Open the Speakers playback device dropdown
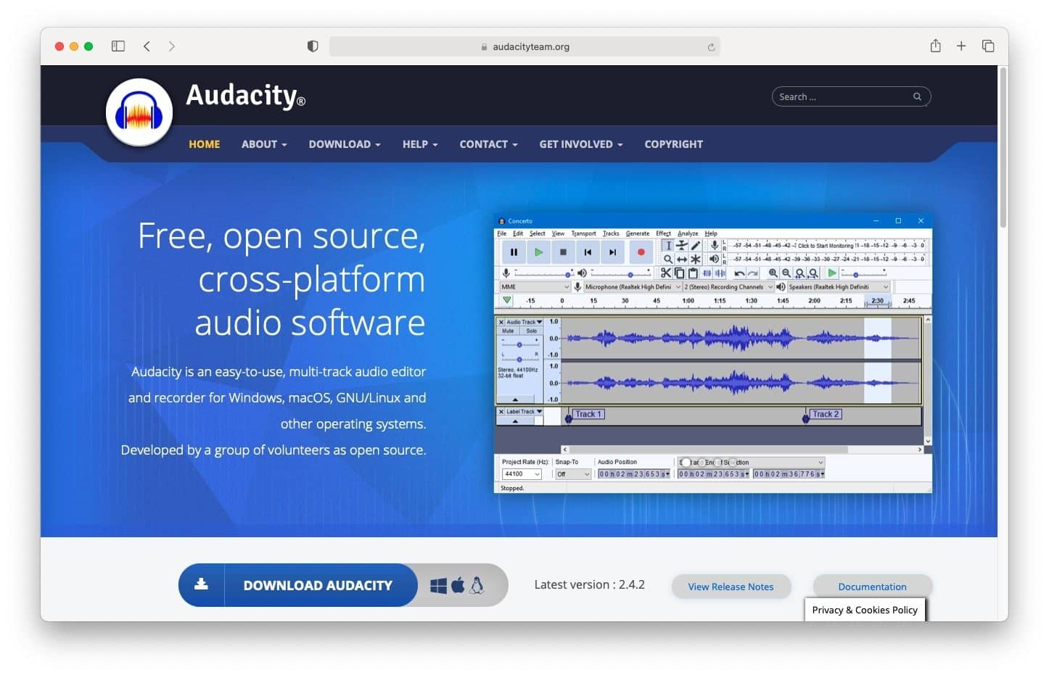Screen dimensions: 1049x675 click(x=839, y=287)
